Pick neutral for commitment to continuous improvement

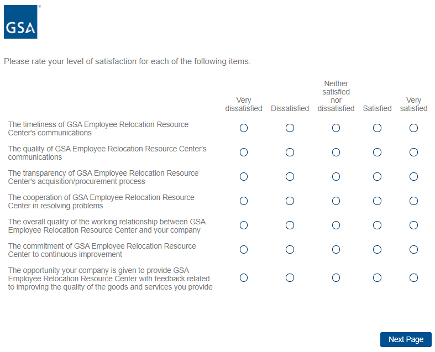point(336,250)
